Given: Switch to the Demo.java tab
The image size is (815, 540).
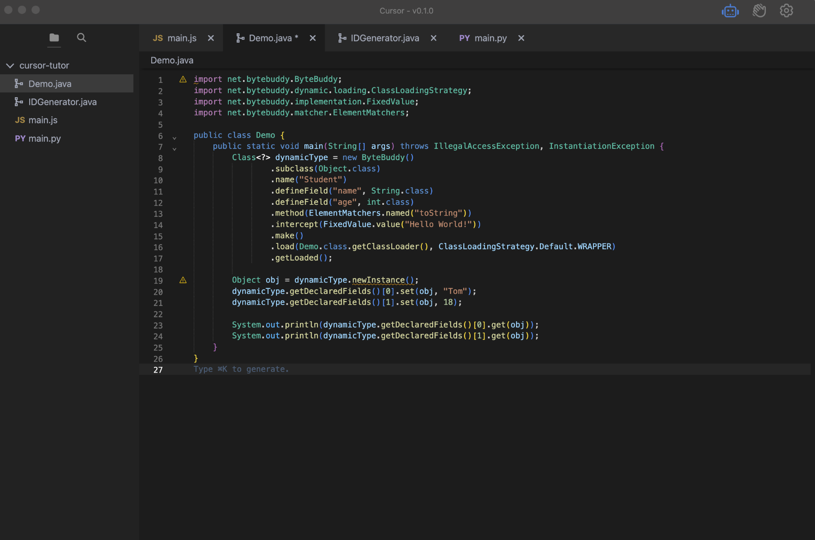Looking at the screenshot, I should coord(273,38).
